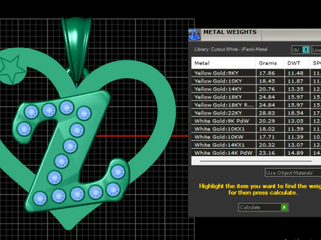Select the Yellow Gold:22KY row
The image size is (321, 240).
[256, 113]
